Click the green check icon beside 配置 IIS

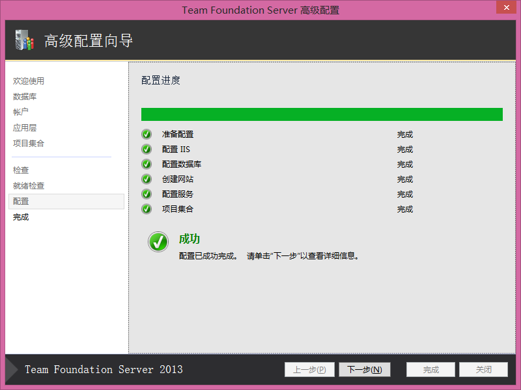point(146,149)
